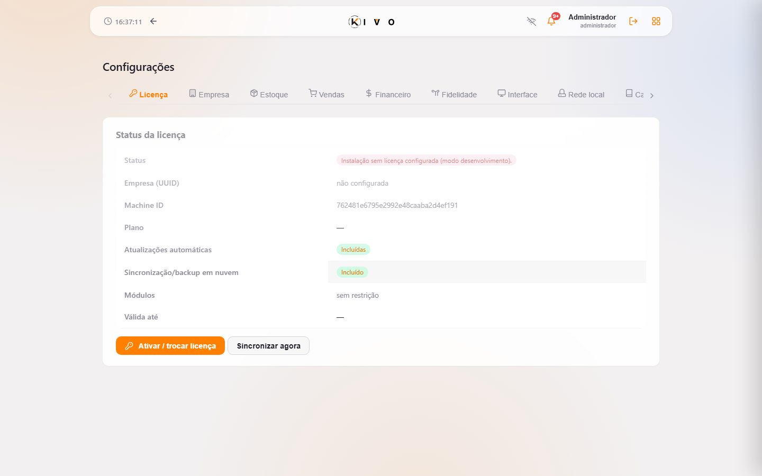Open the notifications bell
This screenshot has width=762, height=476.
pos(551,21)
